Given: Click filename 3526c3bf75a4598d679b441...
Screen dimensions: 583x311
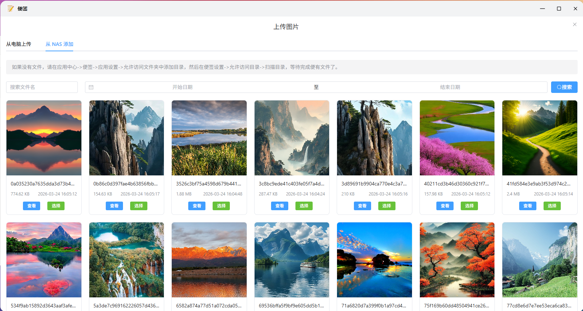Looking at the screenshot, I should (x=209, y=184).
